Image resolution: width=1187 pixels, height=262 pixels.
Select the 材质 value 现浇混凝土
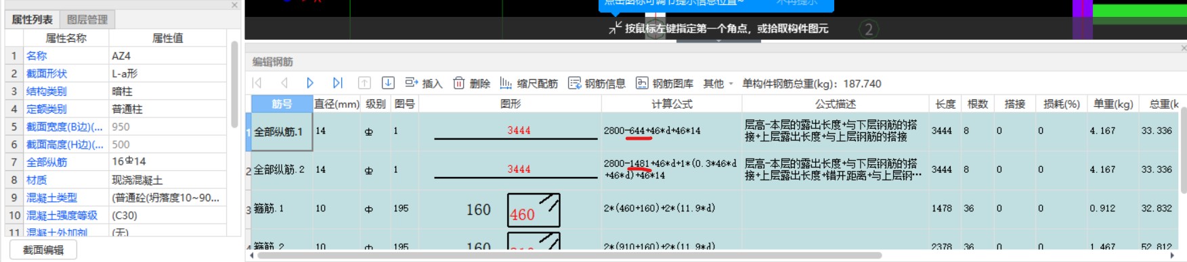coord(167,180)
